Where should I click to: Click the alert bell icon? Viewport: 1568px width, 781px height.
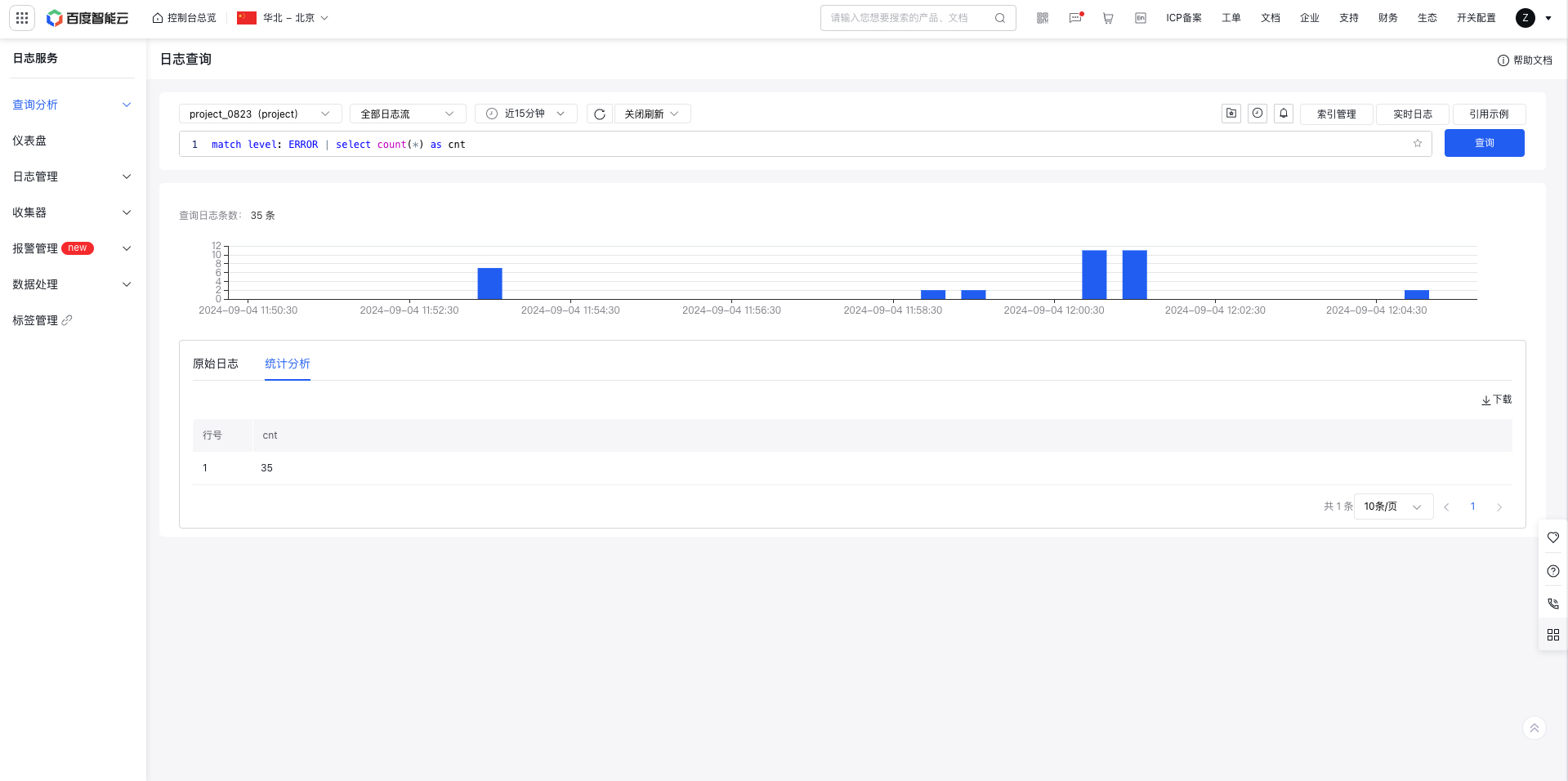tap(1284, 114)
